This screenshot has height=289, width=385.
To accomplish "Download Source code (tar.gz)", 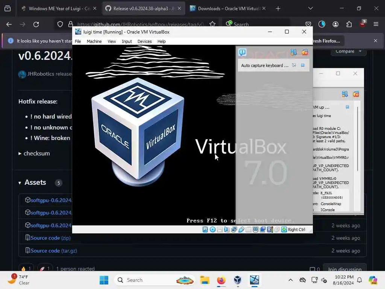I will (x=54, y=251).
